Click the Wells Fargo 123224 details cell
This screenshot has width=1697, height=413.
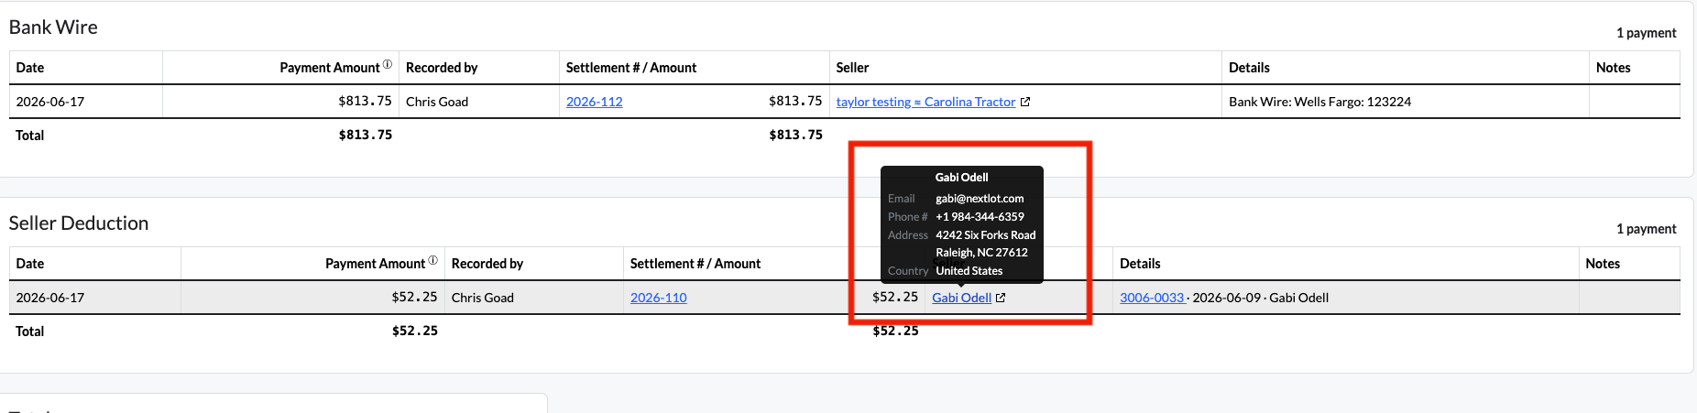point(1319,102)
